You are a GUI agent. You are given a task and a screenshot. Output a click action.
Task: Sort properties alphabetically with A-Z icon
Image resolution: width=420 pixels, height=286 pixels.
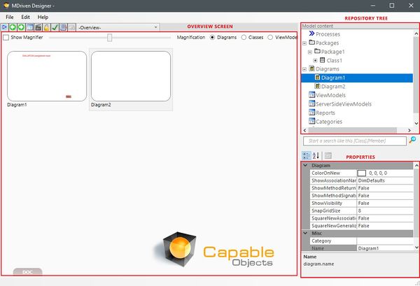(316, 155)
